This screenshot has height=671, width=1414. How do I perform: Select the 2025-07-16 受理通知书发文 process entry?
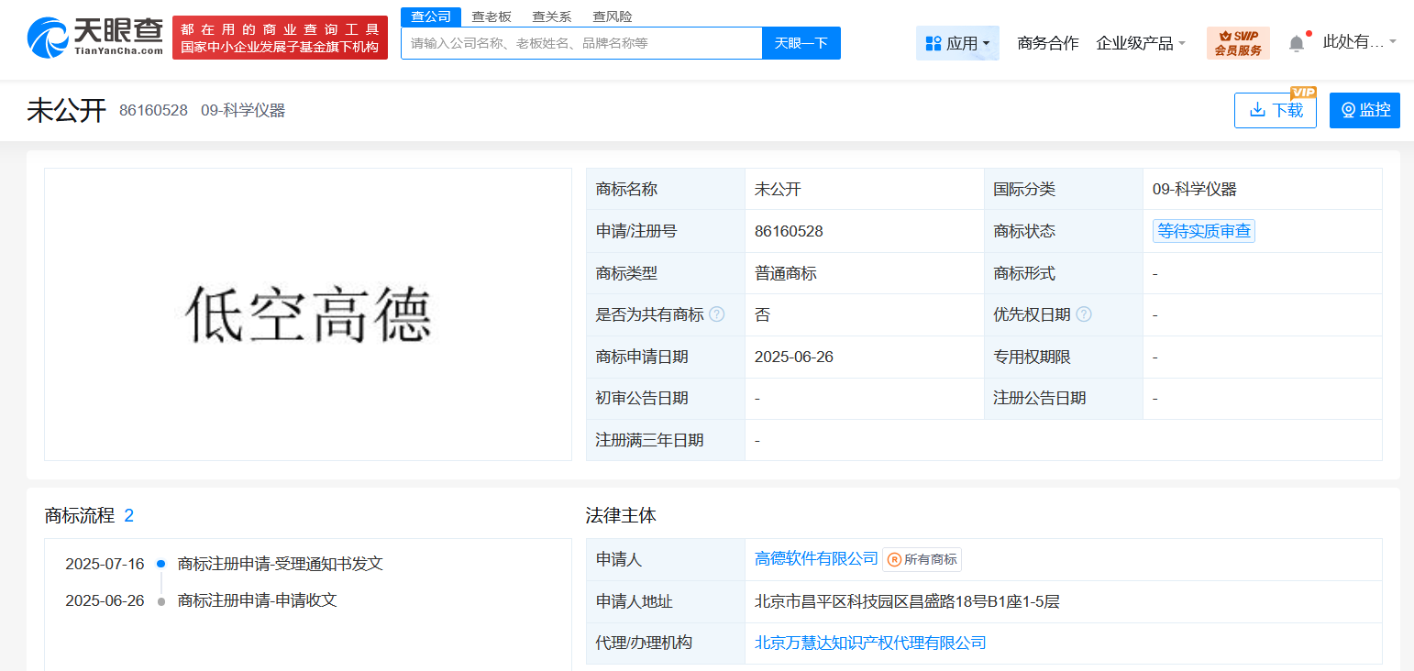click(224, 564)
